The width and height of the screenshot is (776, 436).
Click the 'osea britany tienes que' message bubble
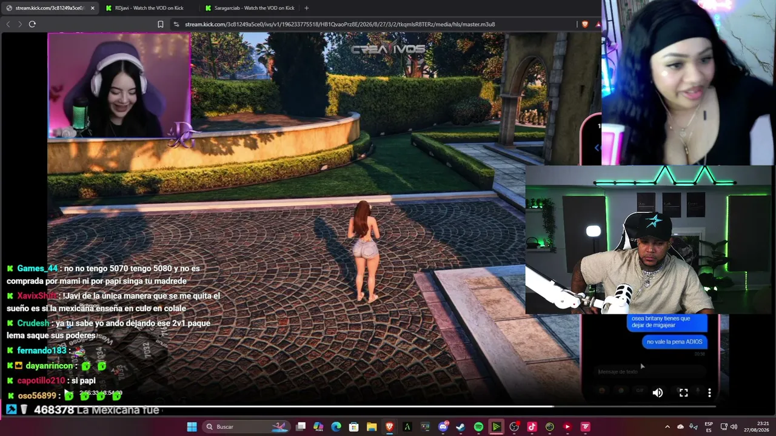pos(666,322)
